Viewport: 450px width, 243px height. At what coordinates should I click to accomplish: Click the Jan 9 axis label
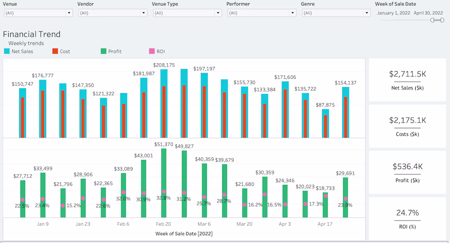click(x=43, y=224)
